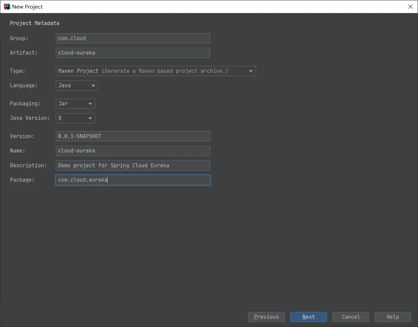The width and height of the screenshot is (418, 327).
Task: Go back with the Previous button
Action: pos(267,317)
